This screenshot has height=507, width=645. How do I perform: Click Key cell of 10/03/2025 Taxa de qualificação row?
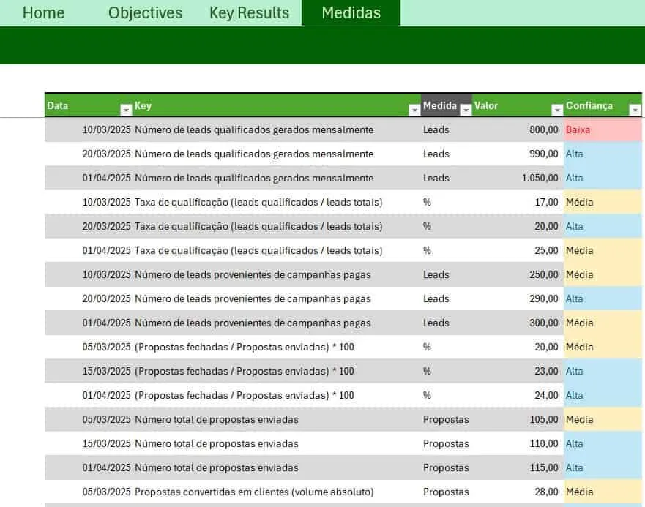point(277,203)
